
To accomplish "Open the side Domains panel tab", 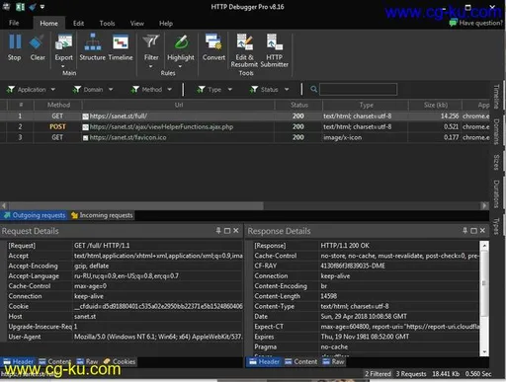I will (496, 131).
